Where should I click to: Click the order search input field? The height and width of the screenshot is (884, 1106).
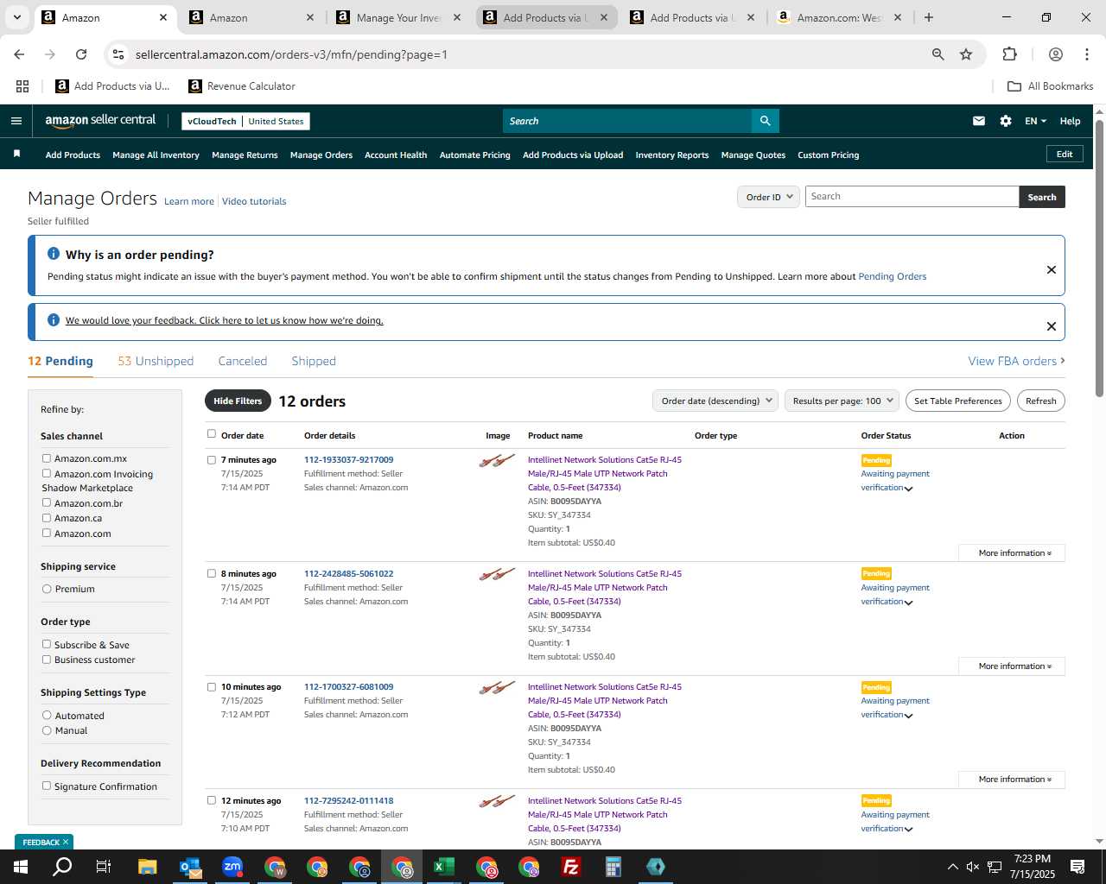click(x=912, y=197)
